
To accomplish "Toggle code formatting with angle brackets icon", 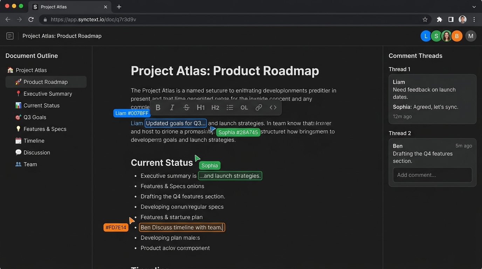I will click(273, 108).
